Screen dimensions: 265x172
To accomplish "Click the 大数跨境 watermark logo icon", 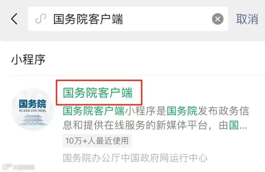I will point(7,167).
